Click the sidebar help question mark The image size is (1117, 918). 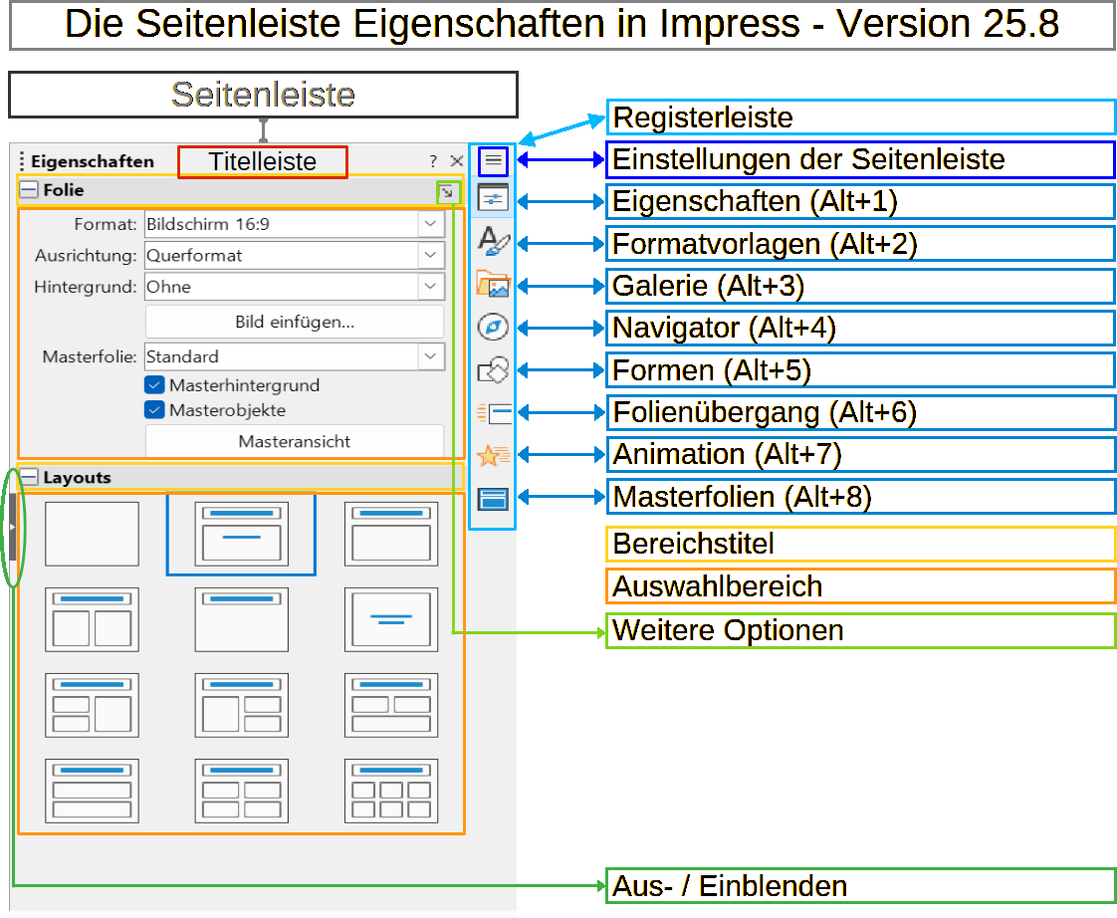(x=433, y=161)
